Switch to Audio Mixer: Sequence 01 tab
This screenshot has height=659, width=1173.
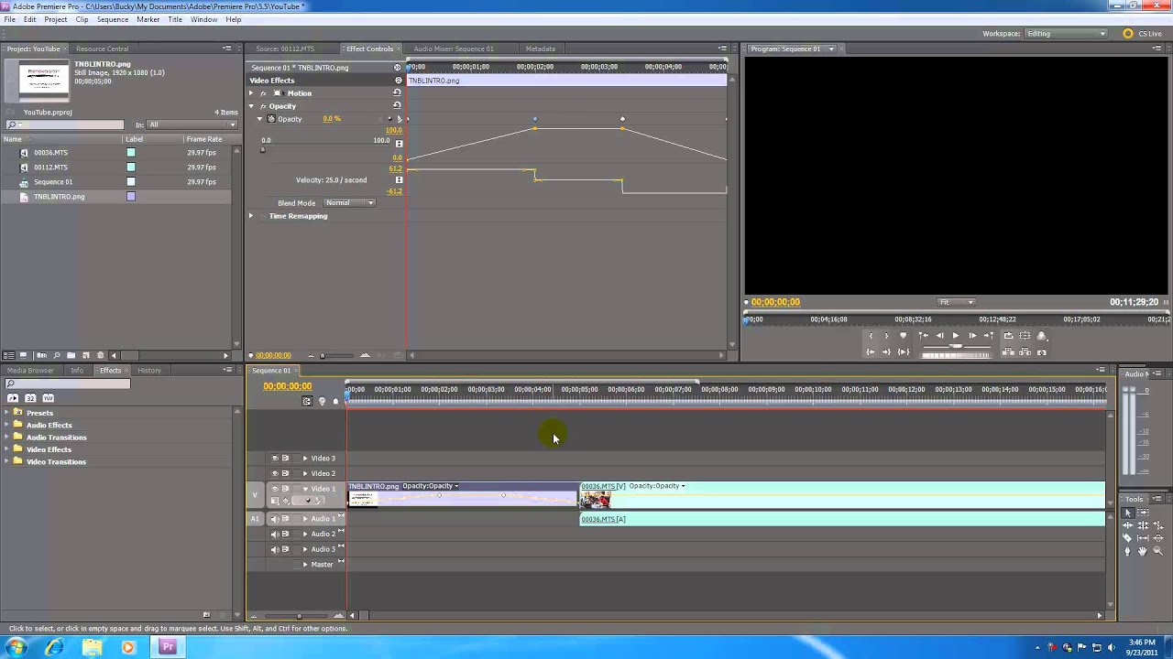(453, 49)
